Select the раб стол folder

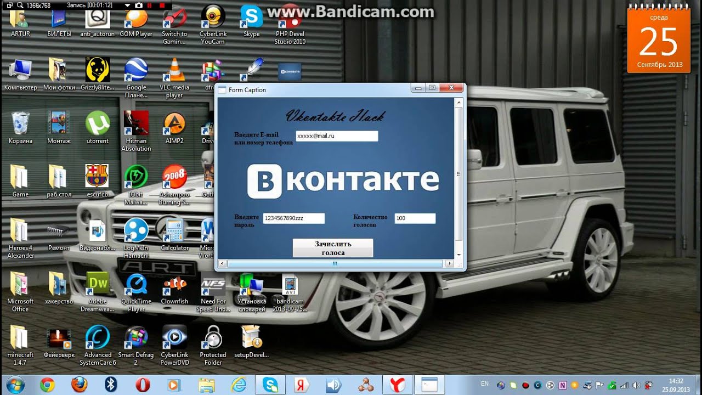click(x=59, y=181)
